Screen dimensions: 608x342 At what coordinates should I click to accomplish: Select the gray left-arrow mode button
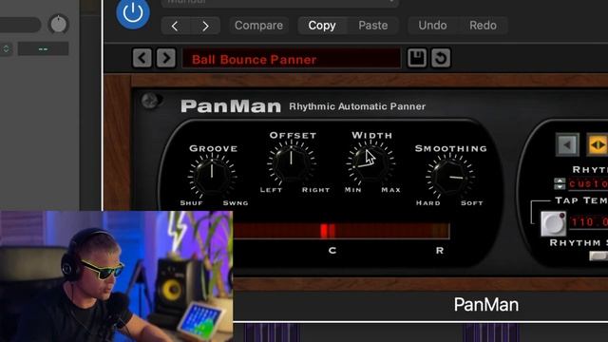coord(567,145)
